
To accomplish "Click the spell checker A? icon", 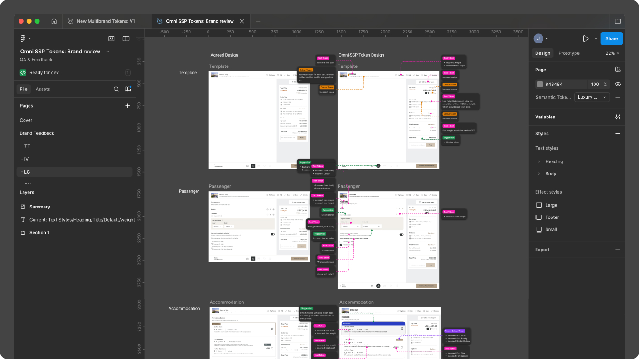I will [x=111, y=38].
